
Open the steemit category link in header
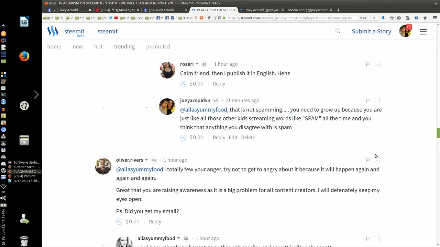click(x=108, y=31)
